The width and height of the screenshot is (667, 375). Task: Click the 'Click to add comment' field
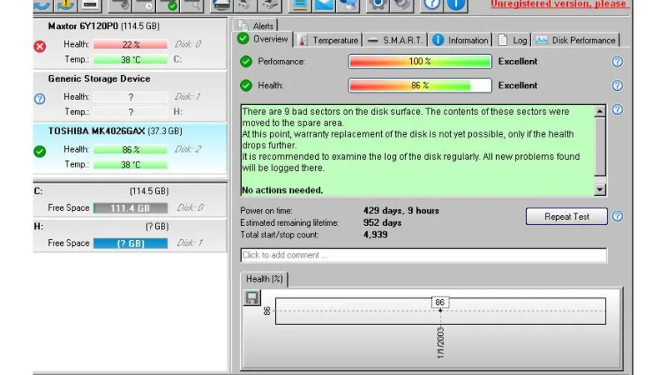click(424, 255)
